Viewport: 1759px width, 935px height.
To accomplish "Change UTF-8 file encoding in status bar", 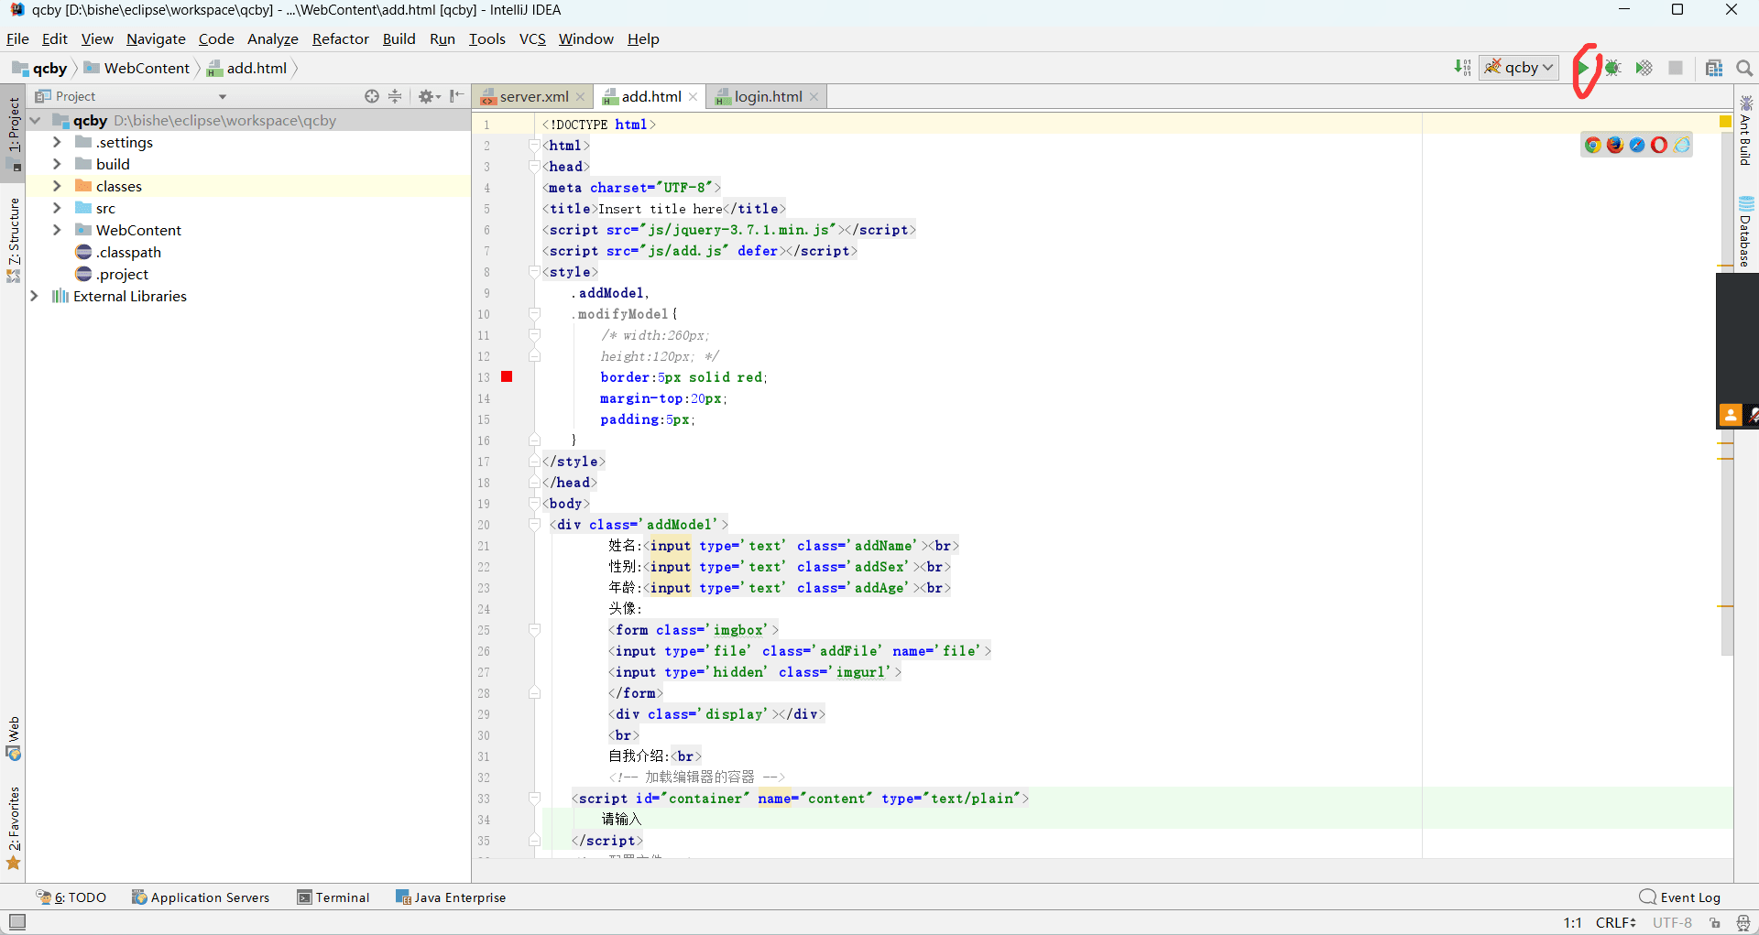I will pos(1672,922).
